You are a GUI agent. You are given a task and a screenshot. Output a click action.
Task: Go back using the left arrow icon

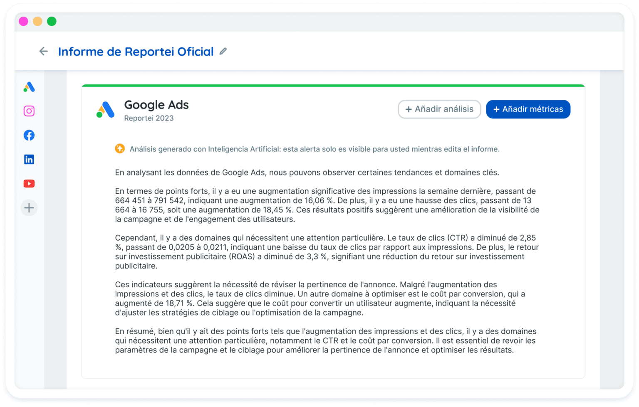tap(44, 51)
